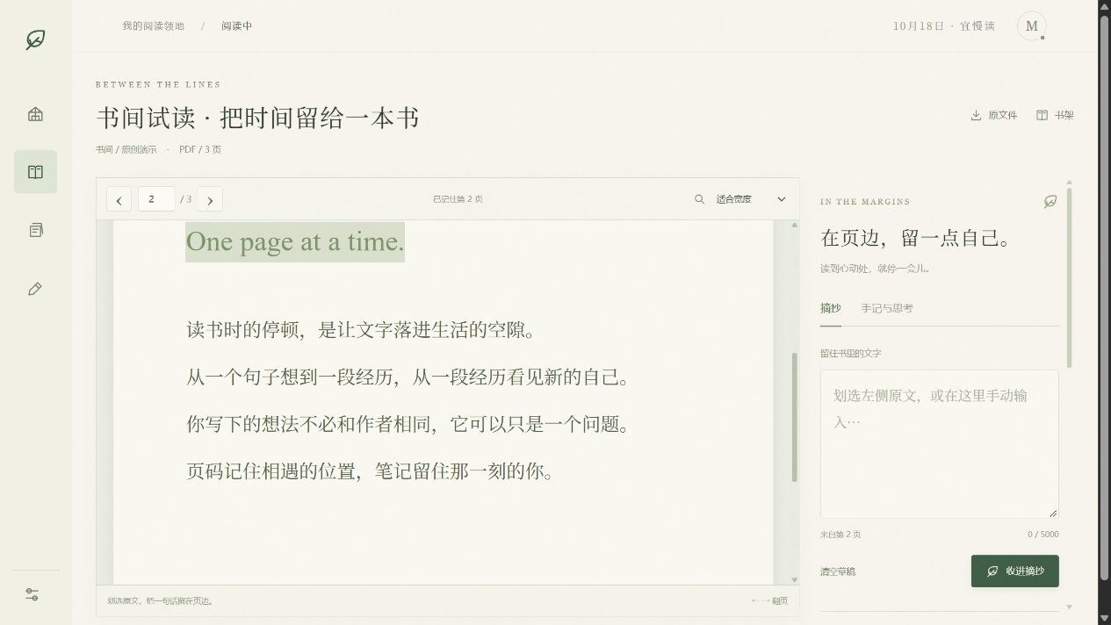Click the 阅读中 breadcrumb

click(x=237, y=26)
